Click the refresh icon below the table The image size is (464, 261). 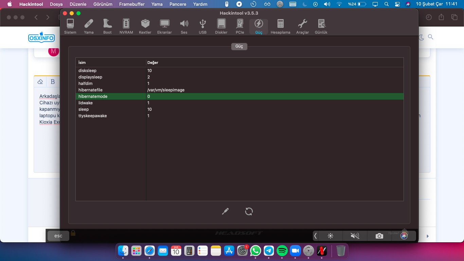click(x=249, y=211)
